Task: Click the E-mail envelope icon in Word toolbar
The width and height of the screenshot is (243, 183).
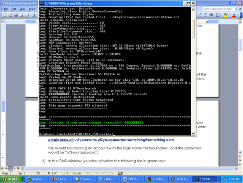Action: coord(27,15)
